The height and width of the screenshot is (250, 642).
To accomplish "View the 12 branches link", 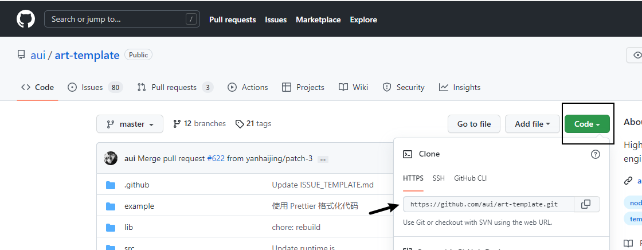I will click(x=199, y=123).
